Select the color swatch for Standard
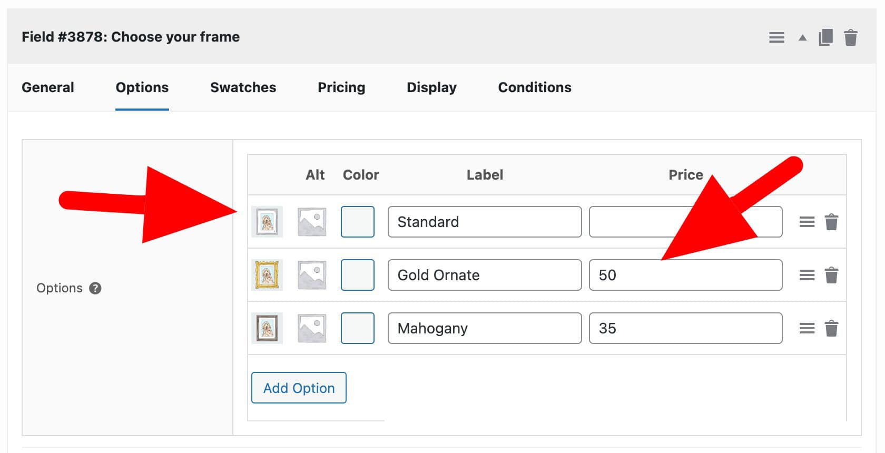The width and height of the screenshot is (885, 453). click(x=358, y=221)
